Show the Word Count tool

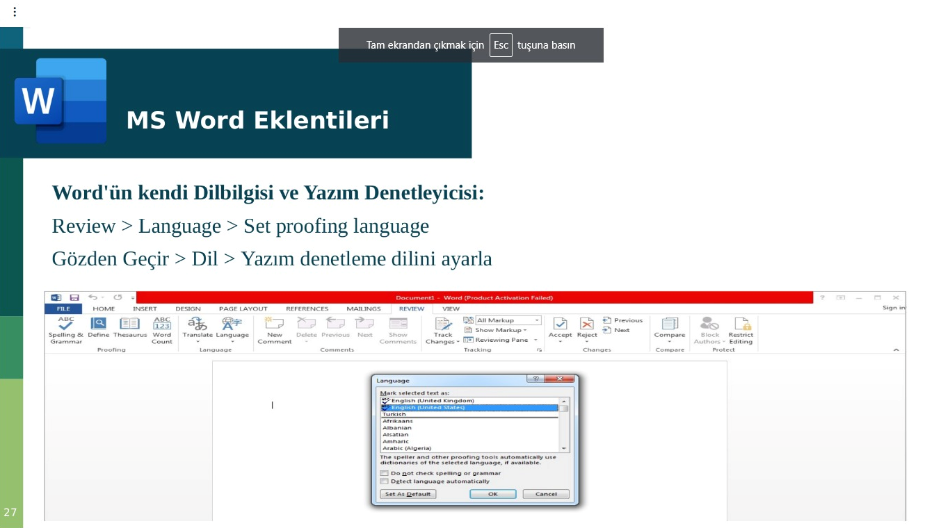(x=162, y=331)
